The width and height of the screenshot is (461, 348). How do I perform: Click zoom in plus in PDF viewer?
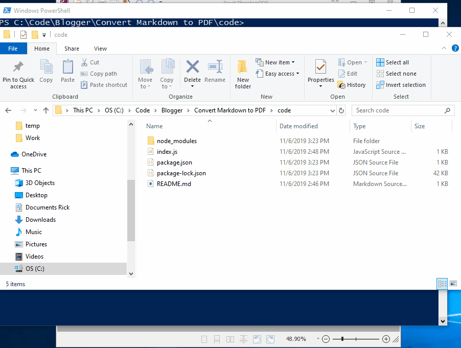[386, 339]
